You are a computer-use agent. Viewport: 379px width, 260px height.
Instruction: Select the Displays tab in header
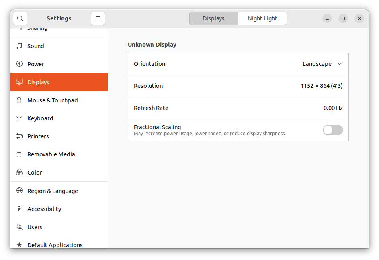(213, 18)
